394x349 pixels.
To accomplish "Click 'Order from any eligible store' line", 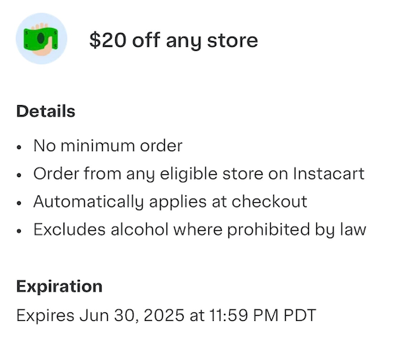I will pyautogui.click(x=148, y=174).
